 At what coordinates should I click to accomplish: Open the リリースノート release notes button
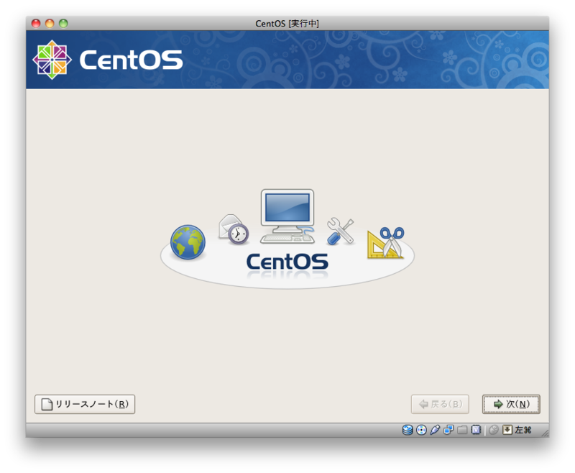(x=85, y=404)
